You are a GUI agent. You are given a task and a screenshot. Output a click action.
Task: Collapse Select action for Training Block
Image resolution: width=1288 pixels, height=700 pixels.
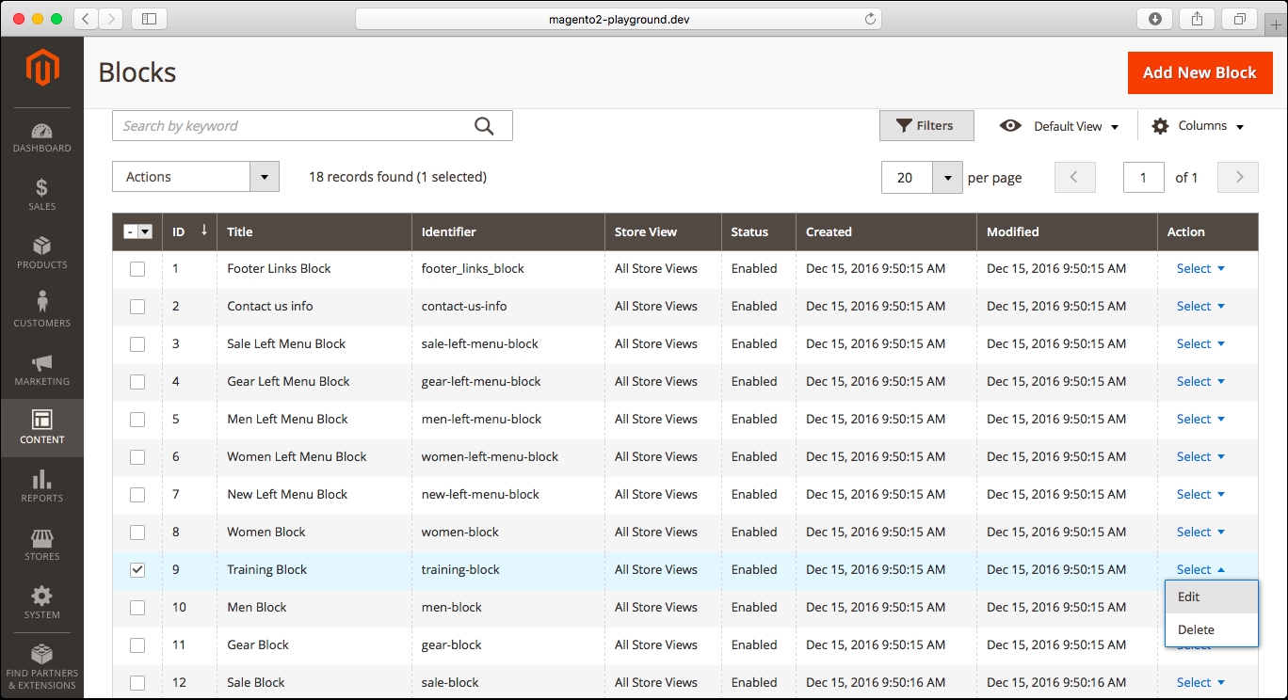tap(1200, 570)
